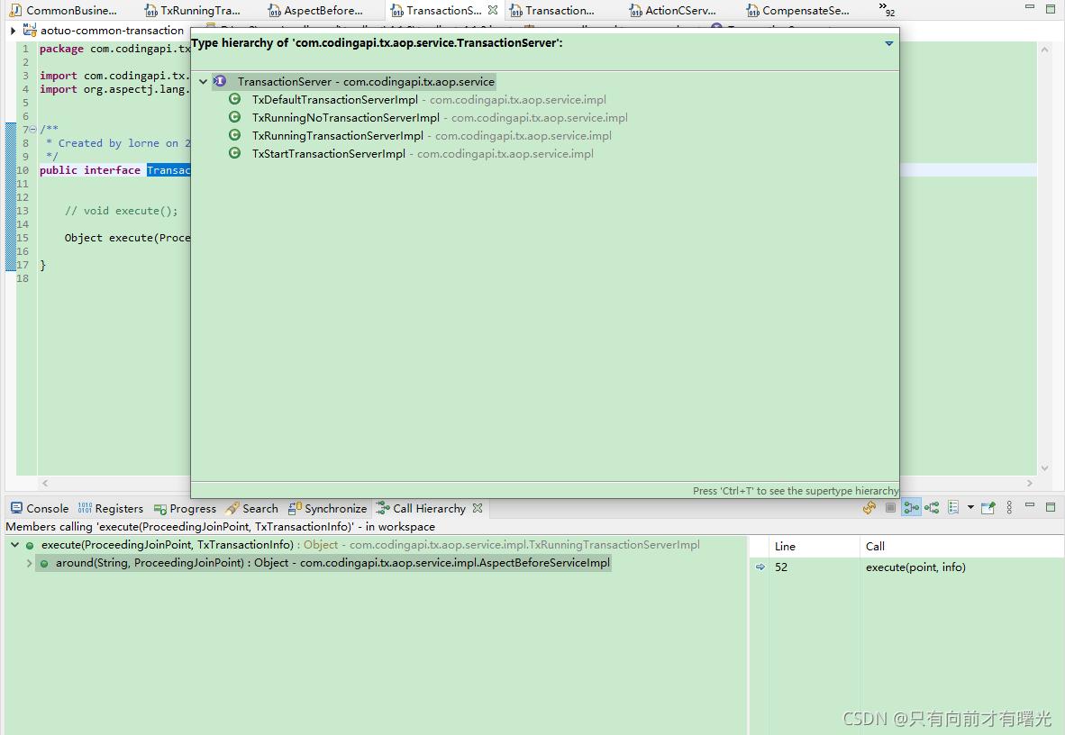Click the Line column header
The height and width of the screenshot is (735, 1065).
point(814,546)
